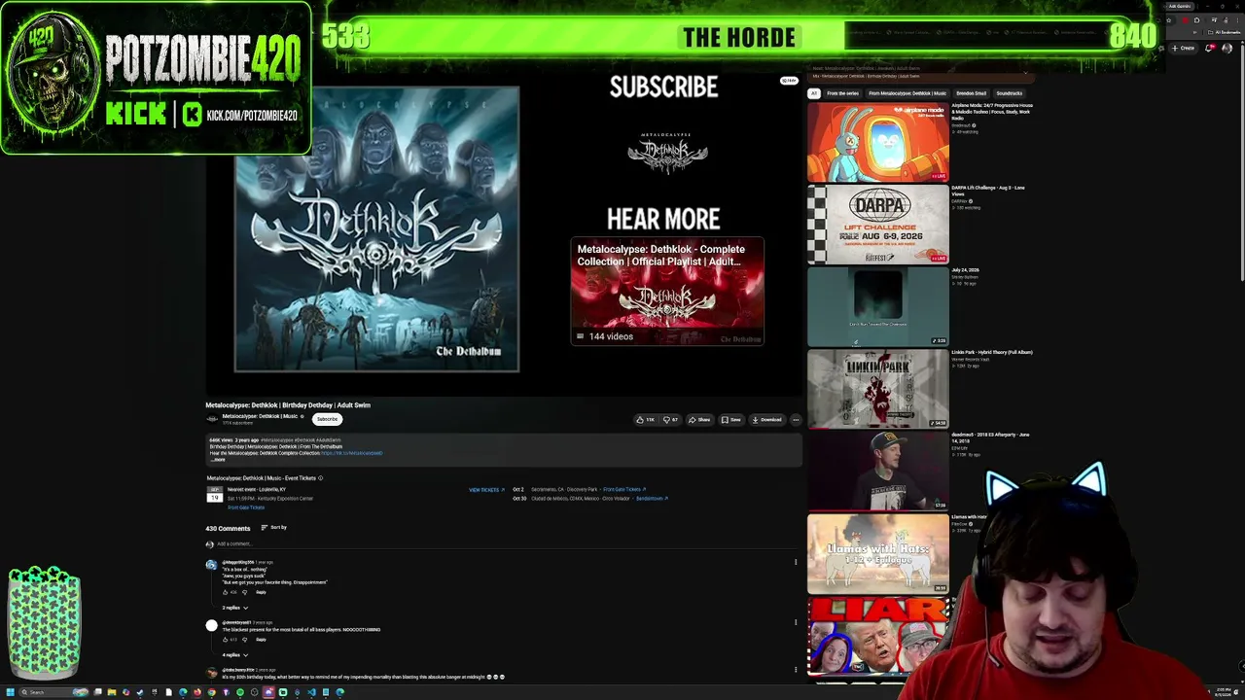Reply to the 'It's a box of... nothing' comment
Screen dimensions: 1245x700
click(x=261, y=592)
